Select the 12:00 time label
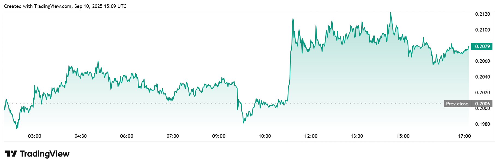 (311, 136)
